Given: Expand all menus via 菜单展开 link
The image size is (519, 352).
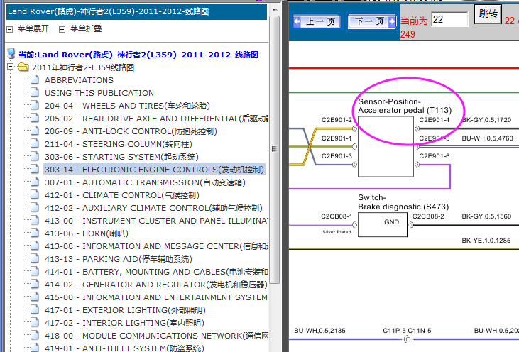Looking at the screenshot, I should (x=33, y=29).
